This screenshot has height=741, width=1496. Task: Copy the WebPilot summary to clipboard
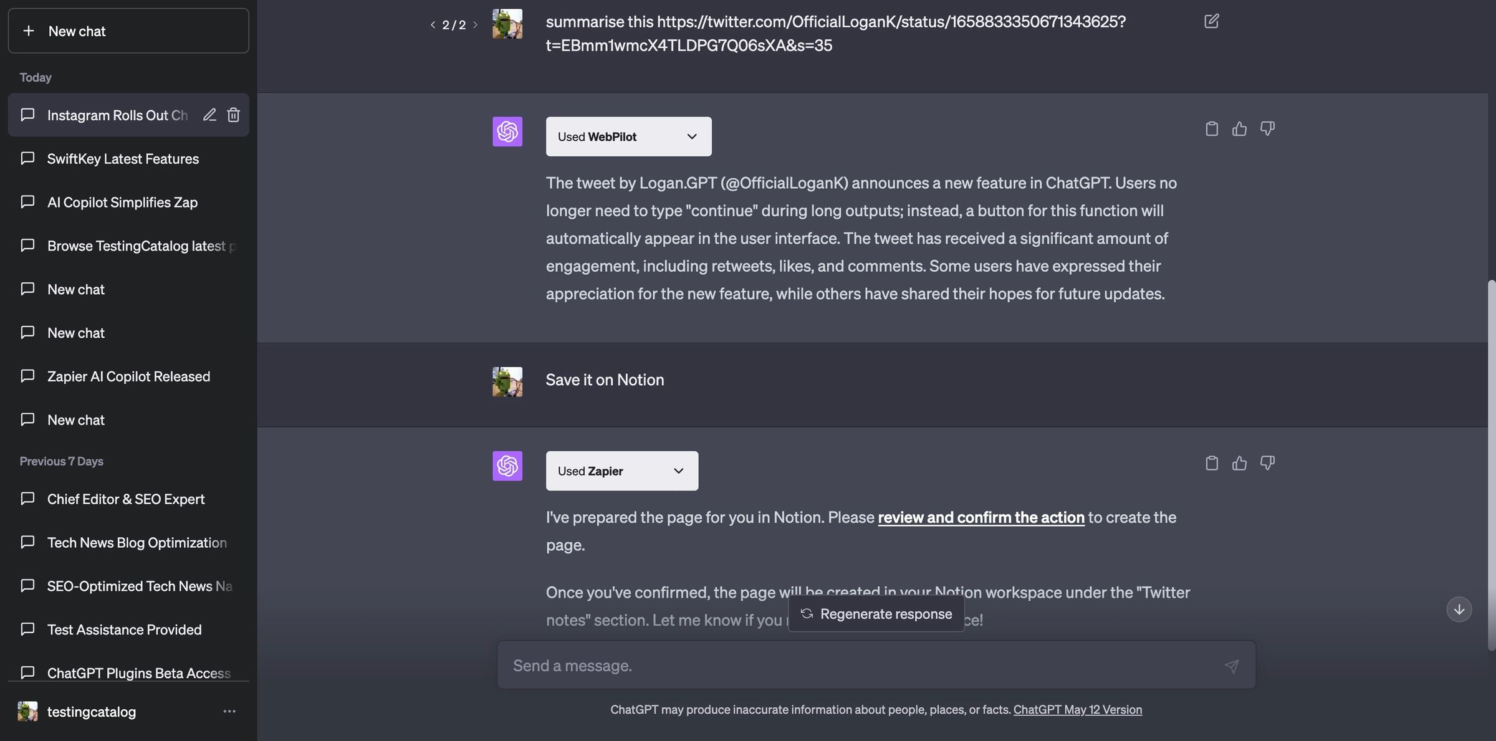click(1212, 128)
